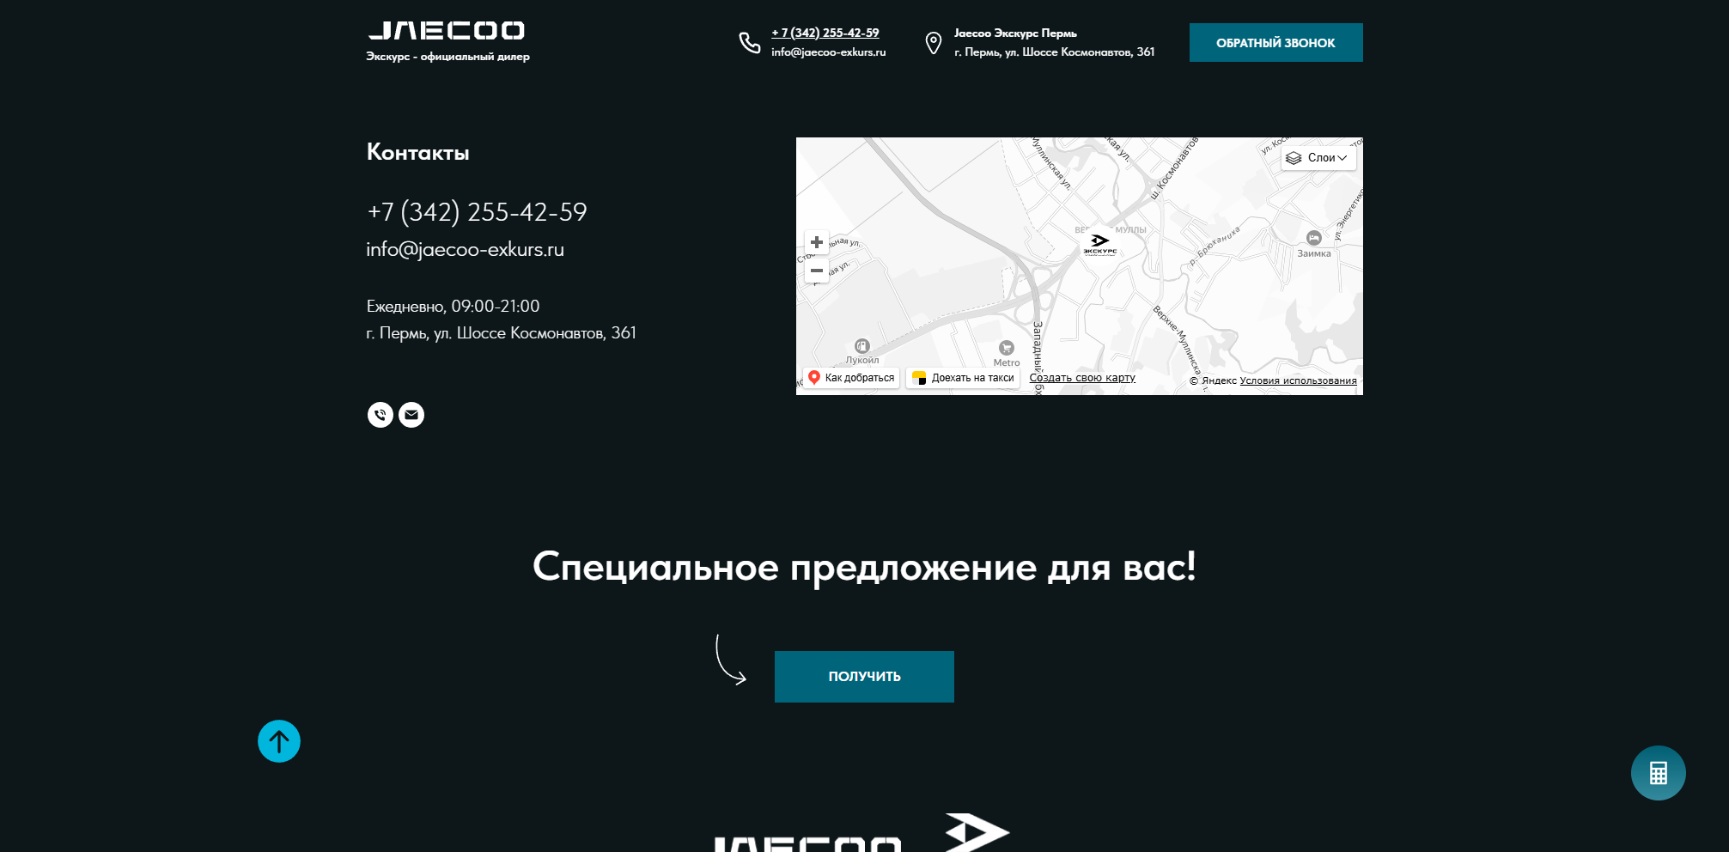Click the JAECOO logo in the header
Viewport: 1729px width, 852px height.
click(447, 29)
